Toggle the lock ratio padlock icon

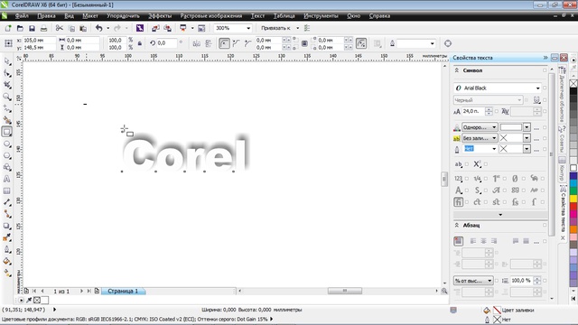click(x=140, y=43)
